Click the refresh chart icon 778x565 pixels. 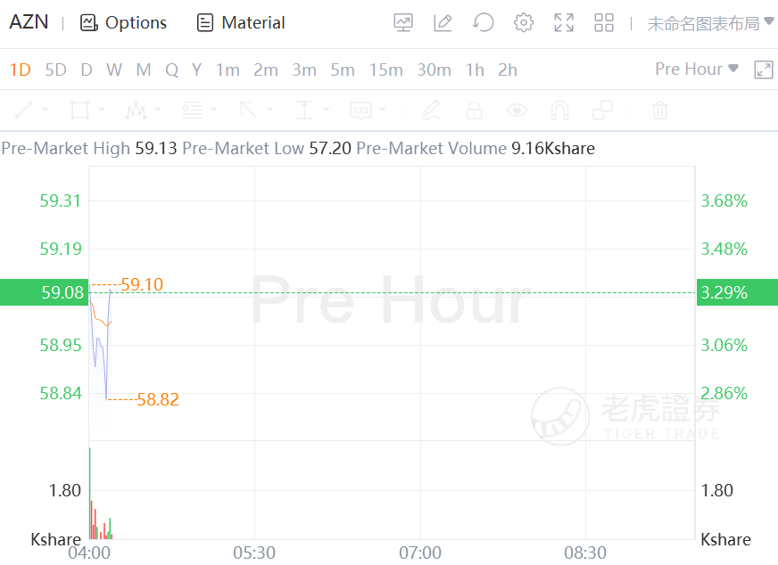coord(484,23)
